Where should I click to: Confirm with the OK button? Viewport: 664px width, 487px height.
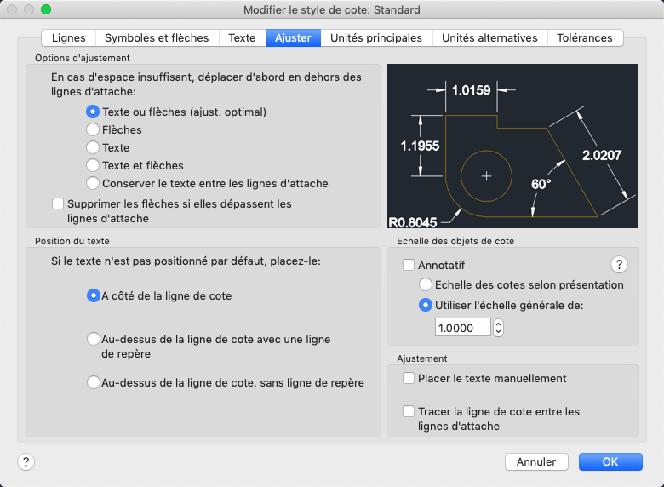pyautogui.click(x=610, y=461)
